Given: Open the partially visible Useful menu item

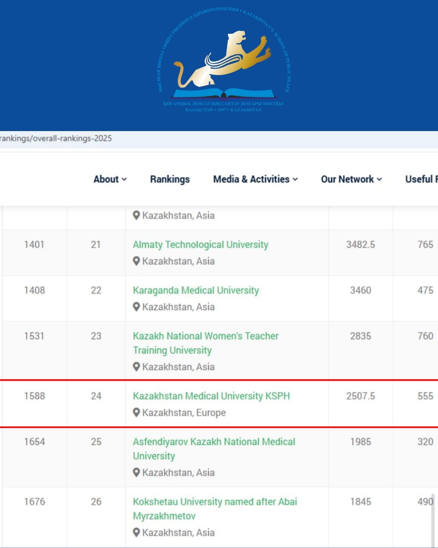Looking at the screenshot, I should tap(421, 179).
